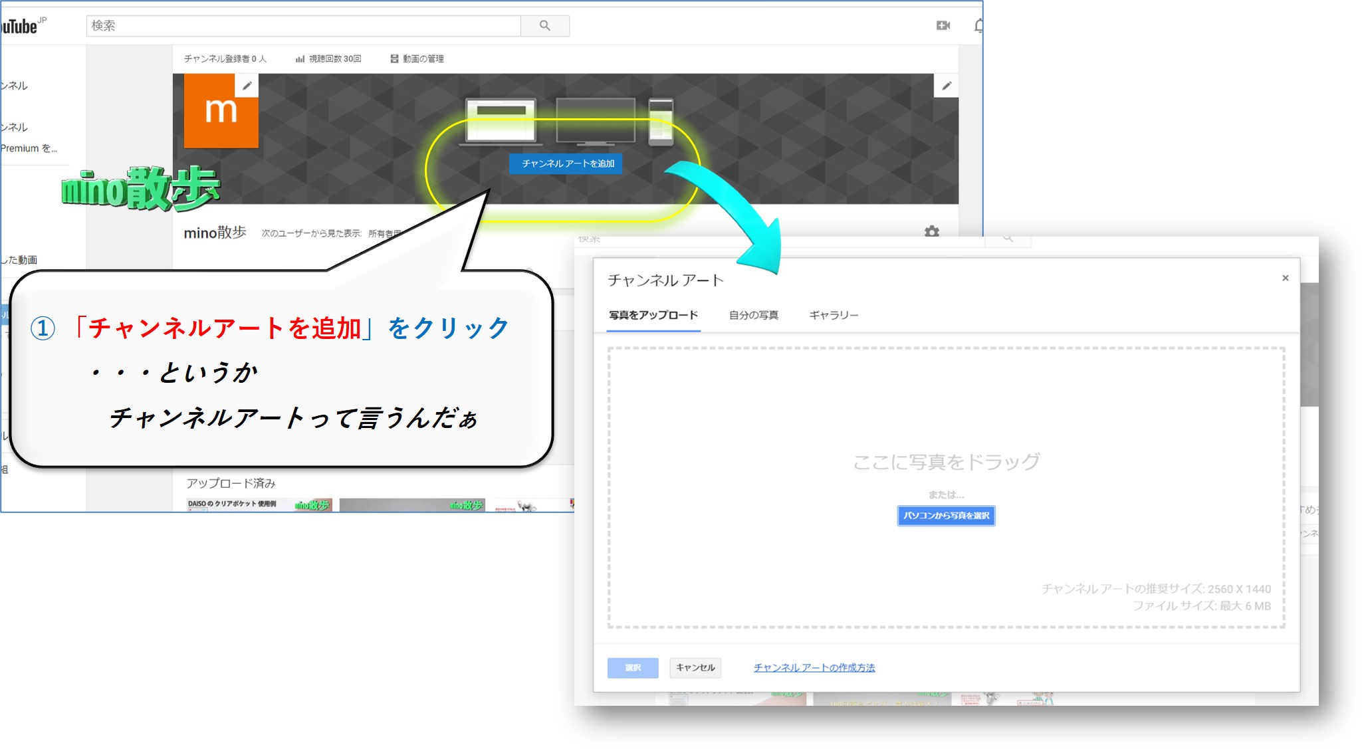Open the DAISO uploaded video thumbnail

pos(258,505)
